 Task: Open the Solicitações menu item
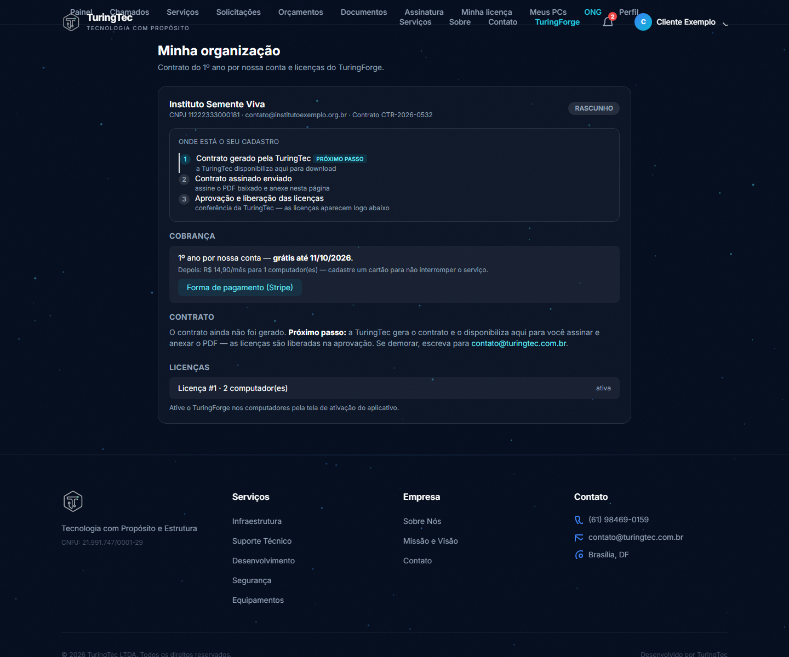tap(238, 12)
